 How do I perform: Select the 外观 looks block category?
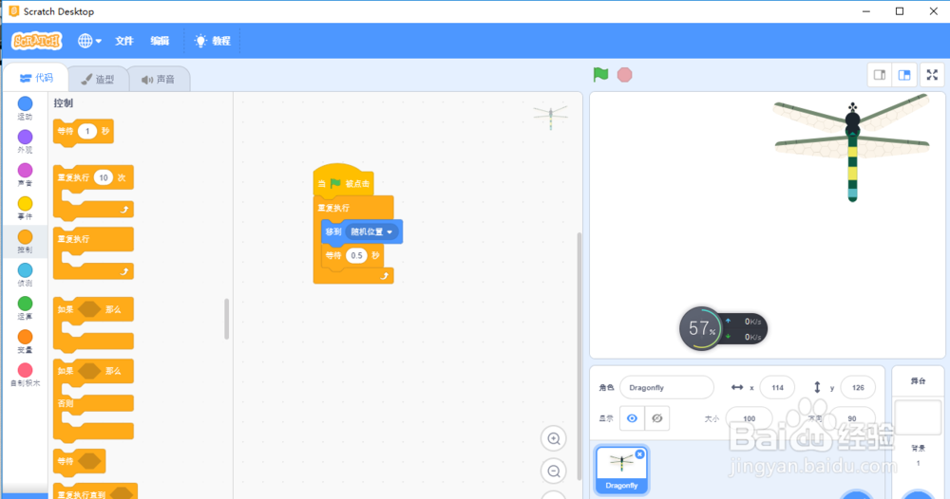tap(25, 141)
